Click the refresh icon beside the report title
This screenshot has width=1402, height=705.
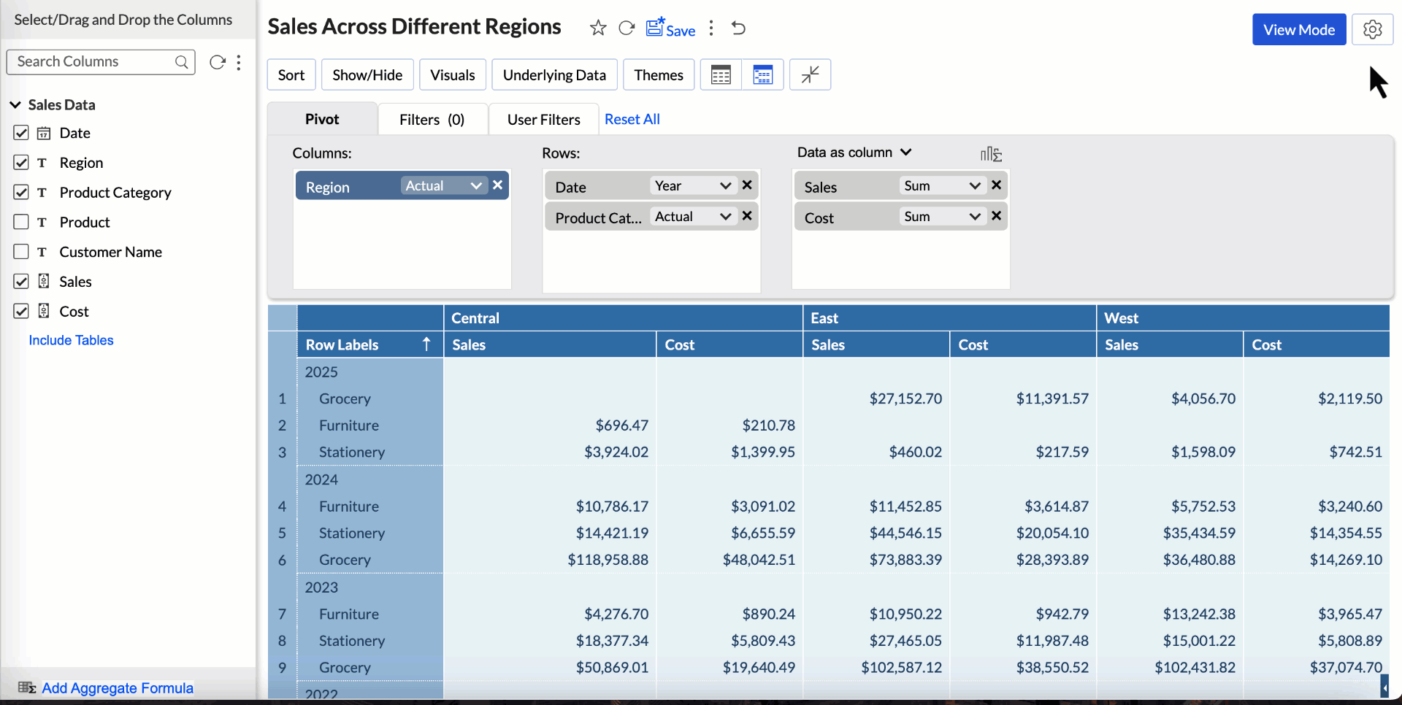627,28
